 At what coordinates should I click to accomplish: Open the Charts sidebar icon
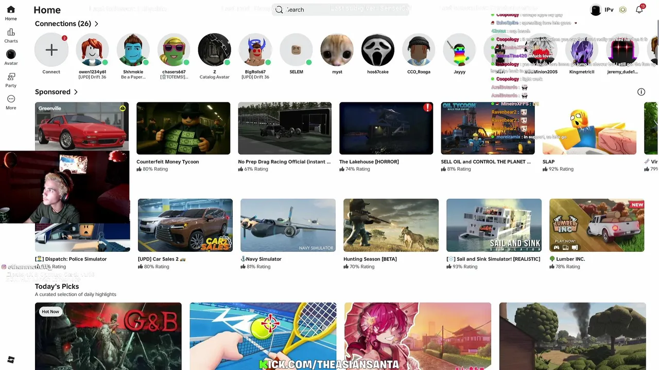coord(11,32)
